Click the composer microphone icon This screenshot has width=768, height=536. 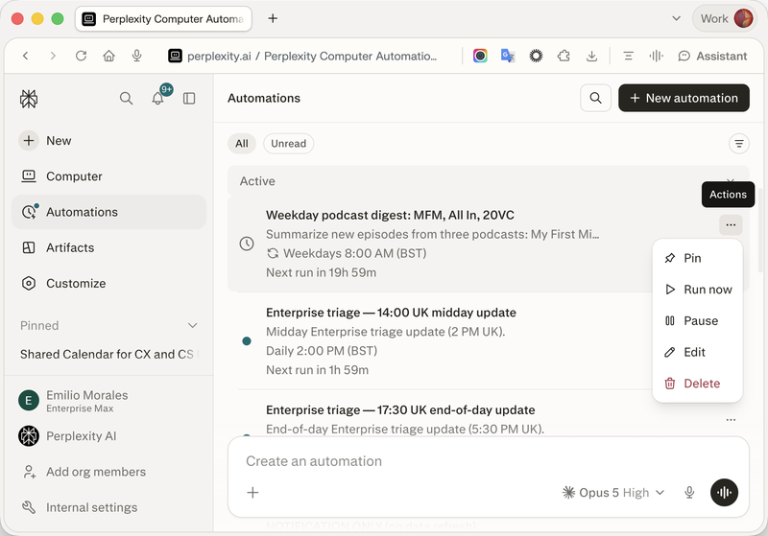689,493
